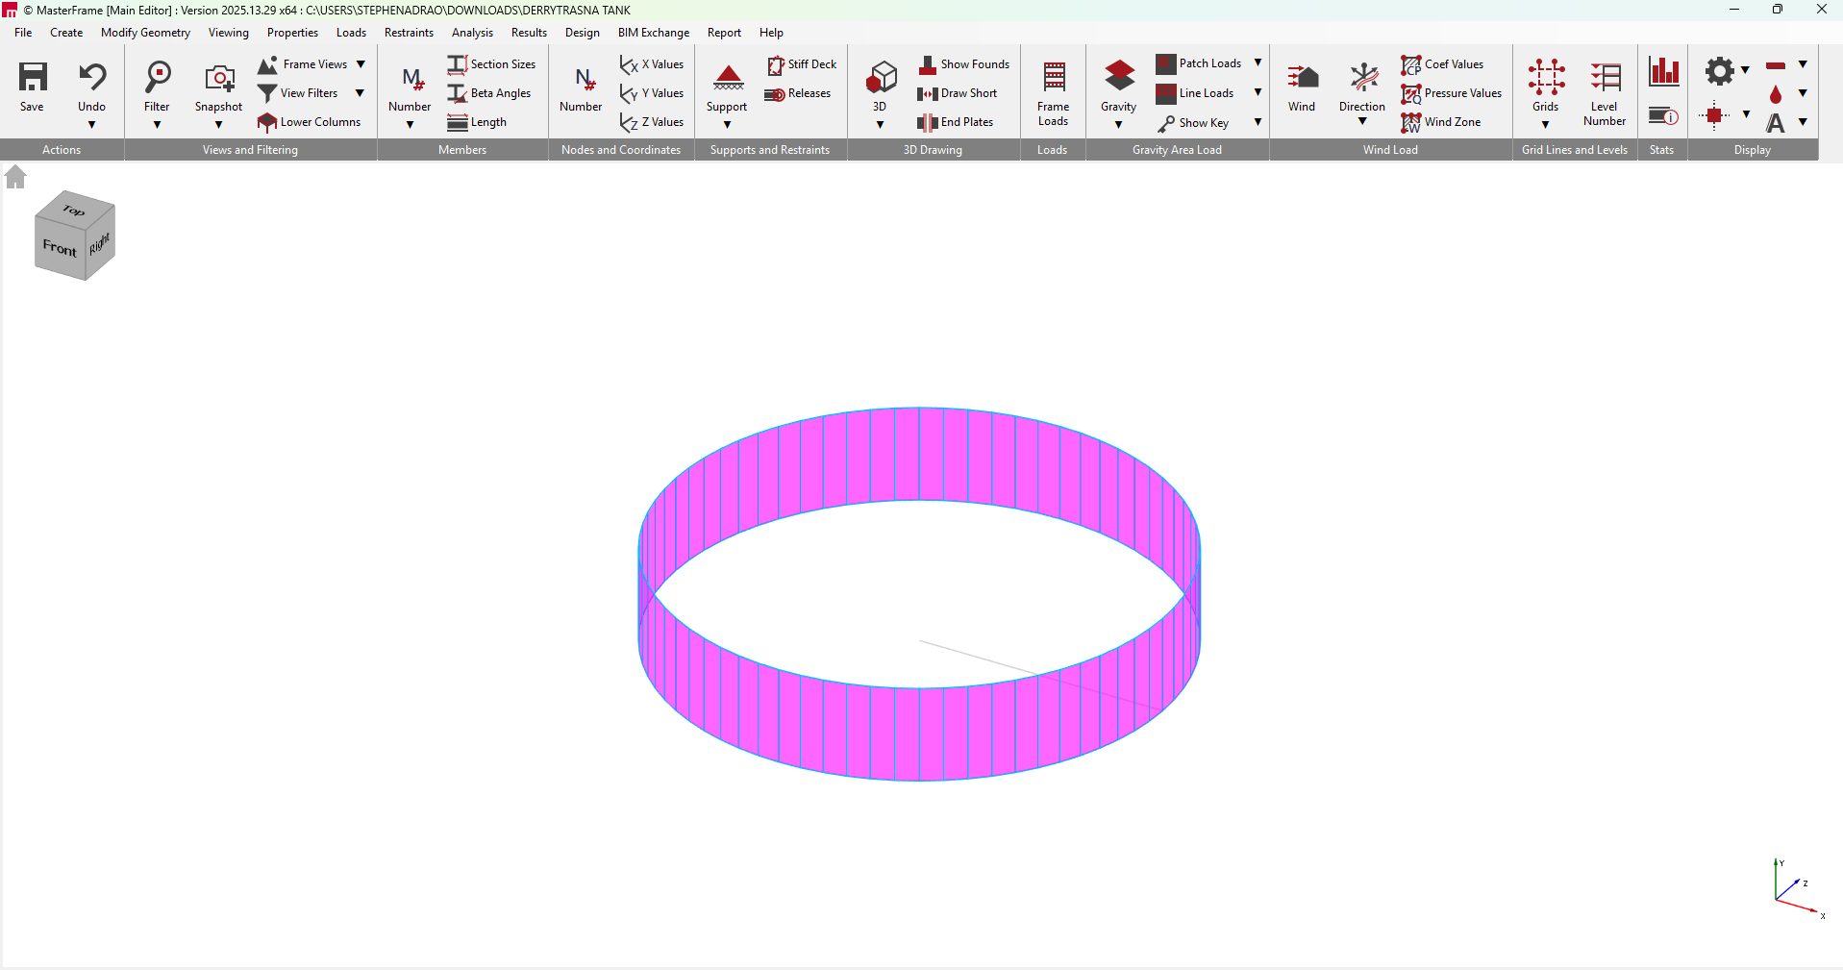
Task: Click the Front face of view cube
Action: coord(60,248)
